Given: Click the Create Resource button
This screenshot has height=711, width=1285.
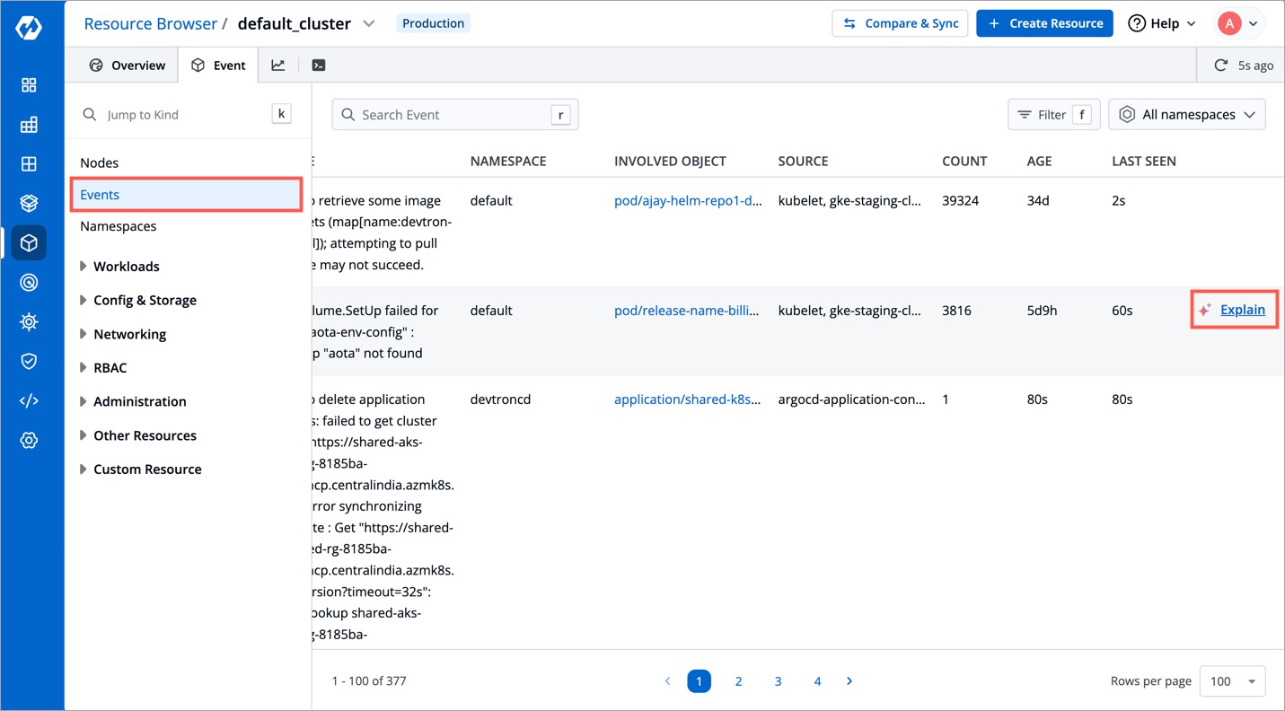Looking at the screenshot, I should point(1044,23).
